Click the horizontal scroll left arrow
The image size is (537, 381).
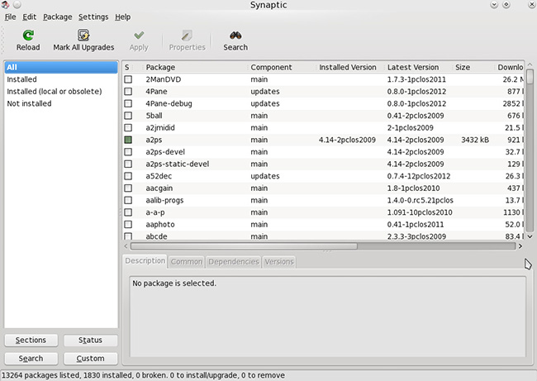(126, 246)
